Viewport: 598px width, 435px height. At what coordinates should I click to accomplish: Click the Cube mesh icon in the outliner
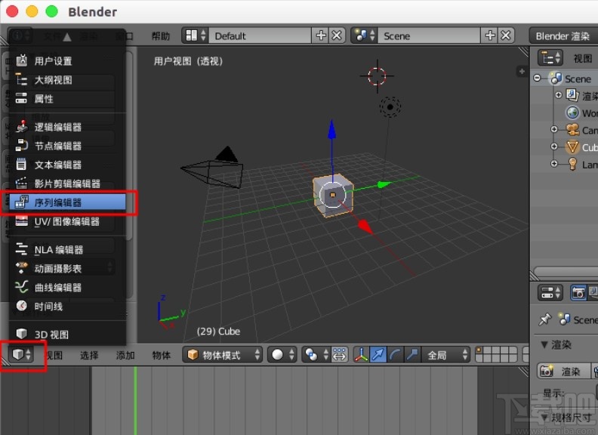click(572, 147)
